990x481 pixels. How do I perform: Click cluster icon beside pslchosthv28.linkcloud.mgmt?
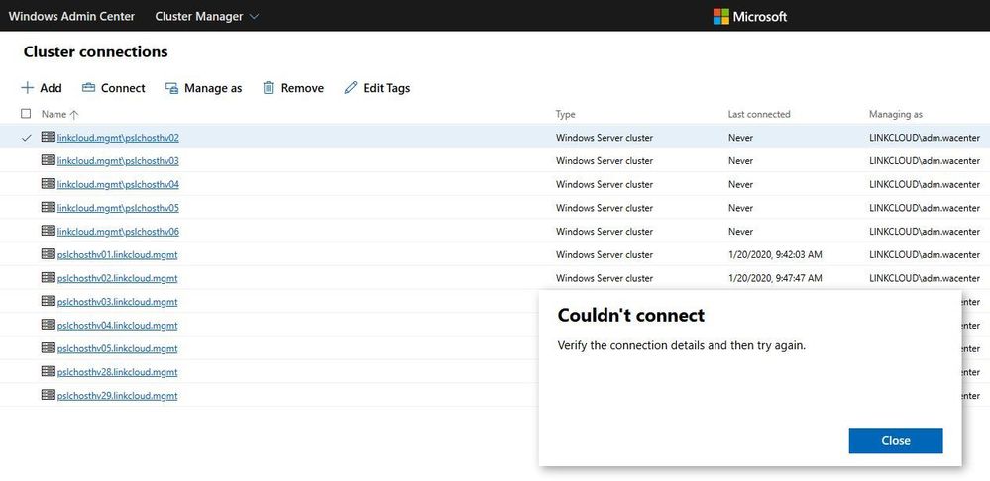click(48, 372)
